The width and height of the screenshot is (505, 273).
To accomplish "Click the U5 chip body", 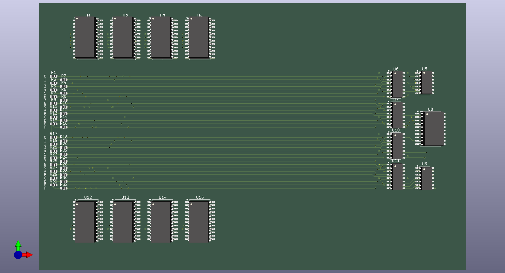I will pyautogui.click(x=427, y=82).
